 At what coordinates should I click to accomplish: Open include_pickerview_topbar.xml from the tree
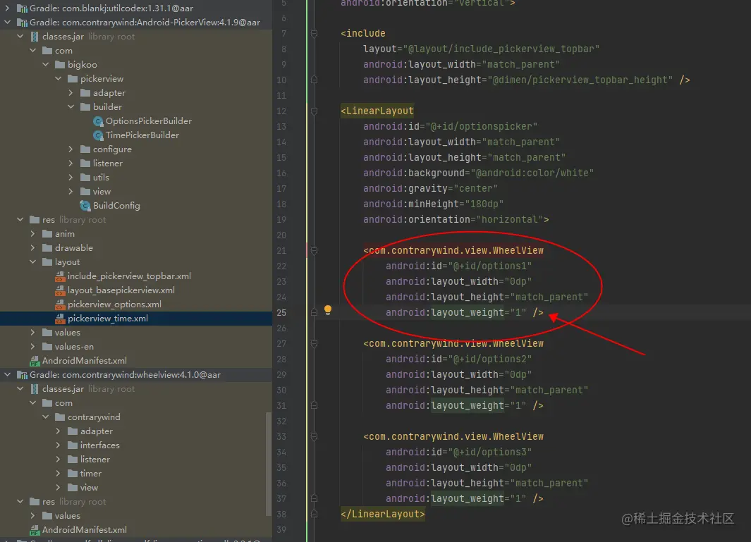(129, 276)
